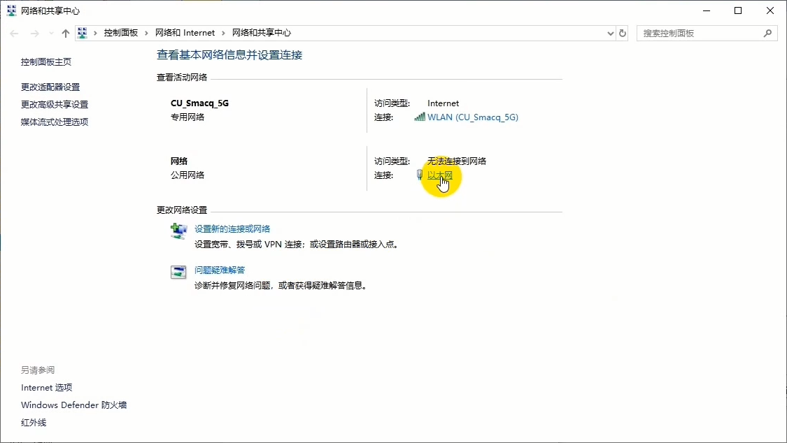Click the window title bar network icon
The image size is (787, 443).
coord(11,10)
